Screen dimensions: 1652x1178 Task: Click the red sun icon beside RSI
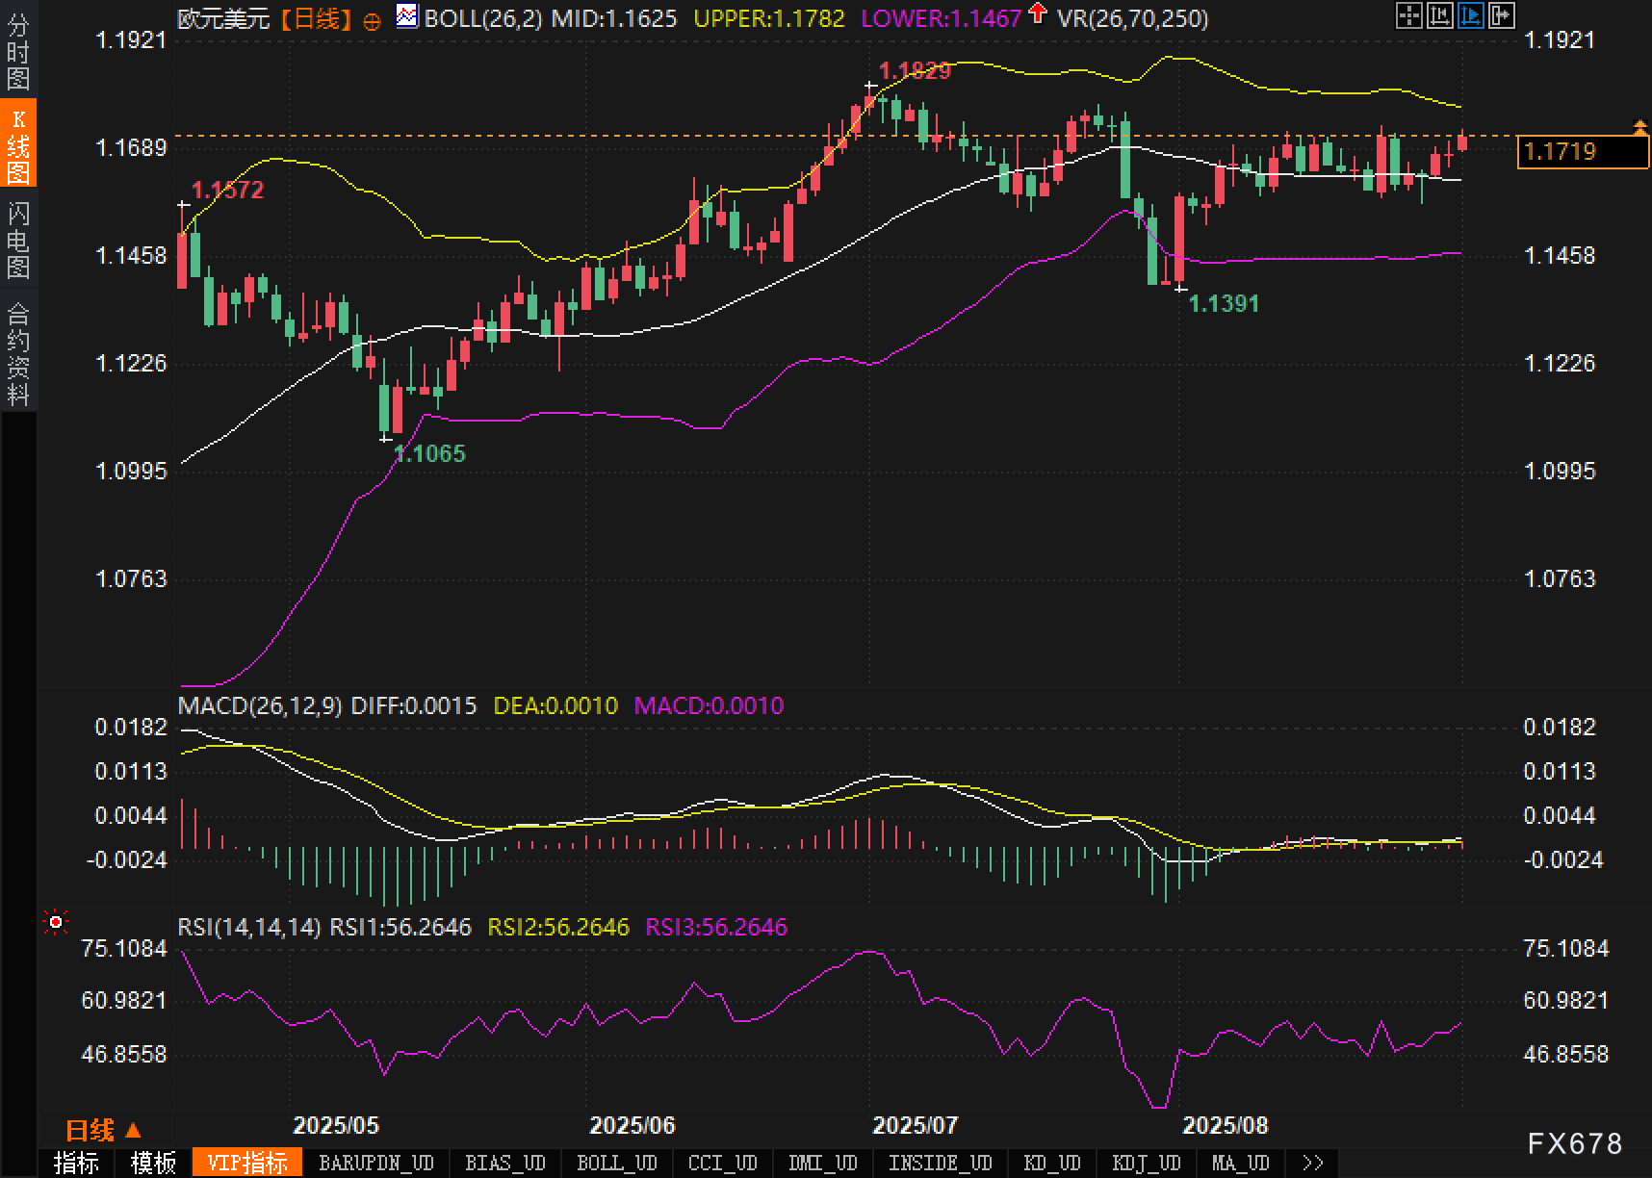coord(56,923)
